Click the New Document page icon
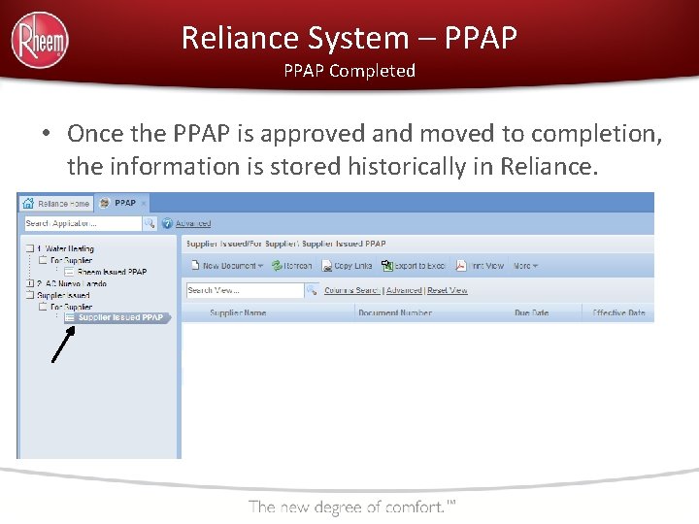The height and width of the screenshot is (524, 699). 195,266
